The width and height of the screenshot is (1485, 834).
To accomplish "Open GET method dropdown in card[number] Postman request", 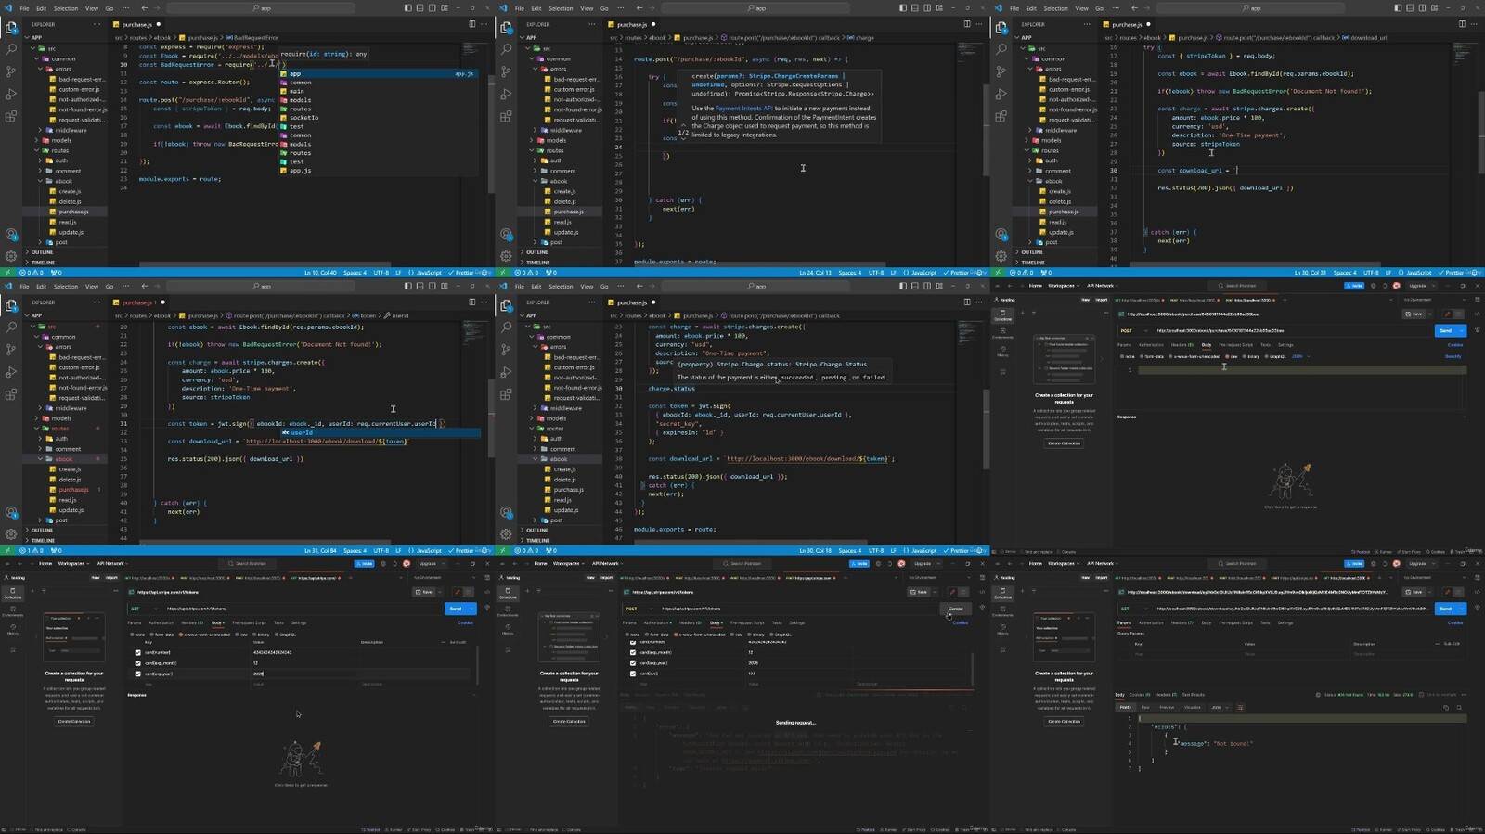I will (144, 609).
